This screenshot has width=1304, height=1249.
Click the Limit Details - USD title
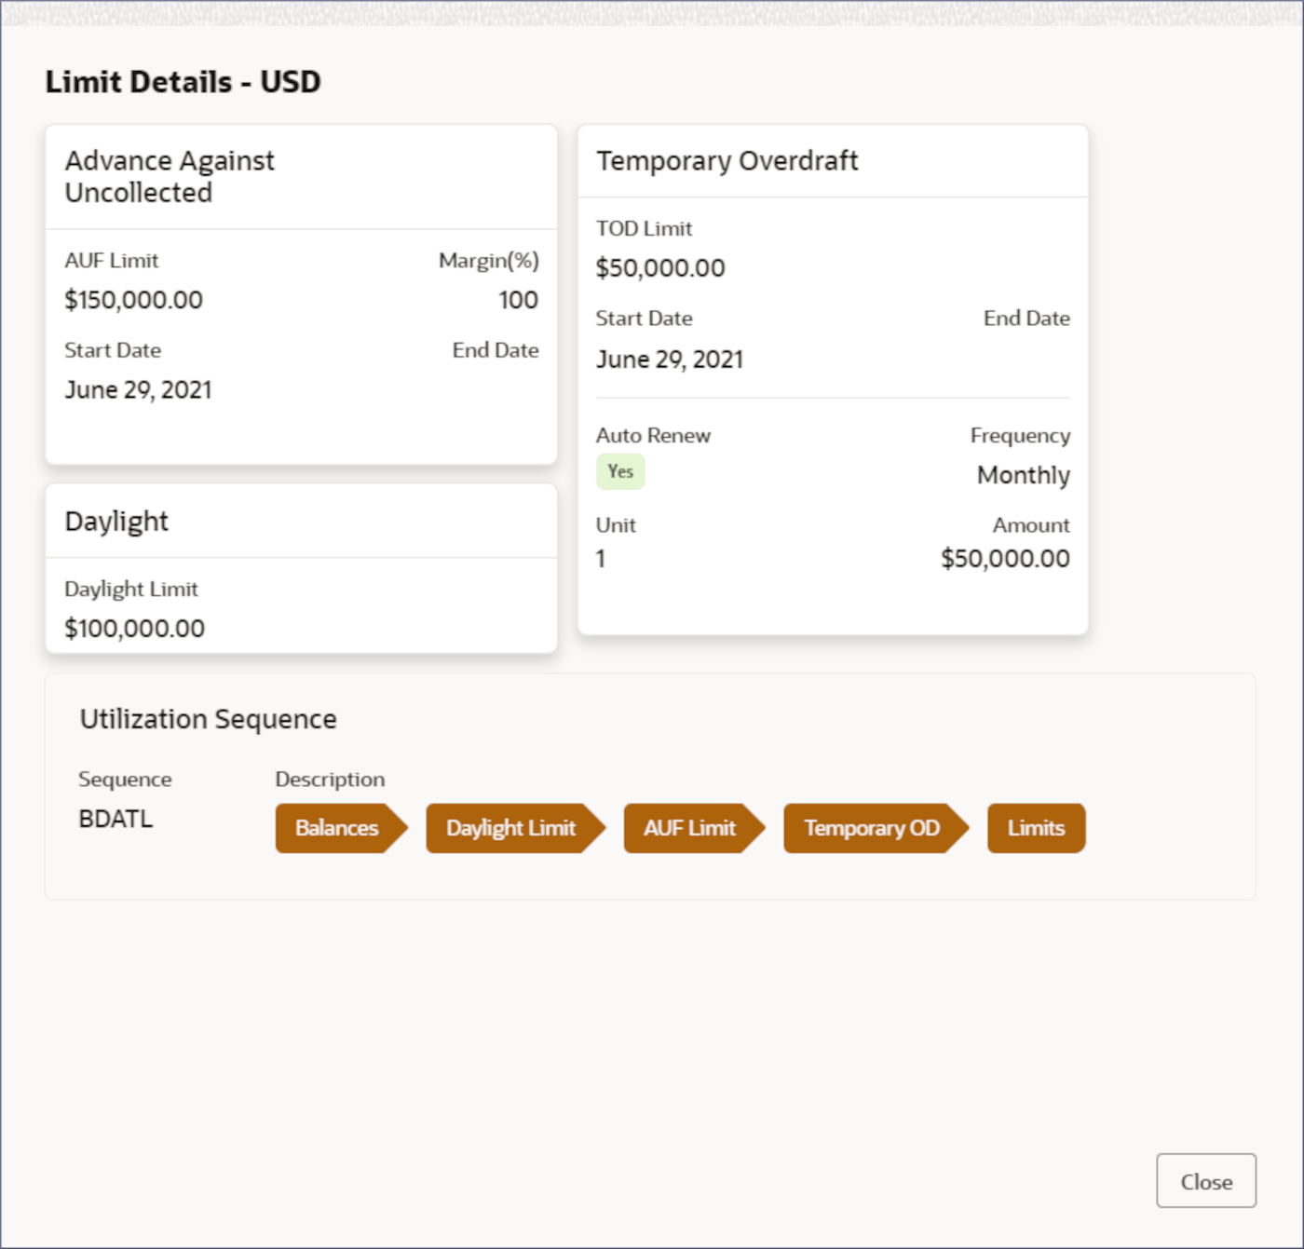(x=183, y=82)
